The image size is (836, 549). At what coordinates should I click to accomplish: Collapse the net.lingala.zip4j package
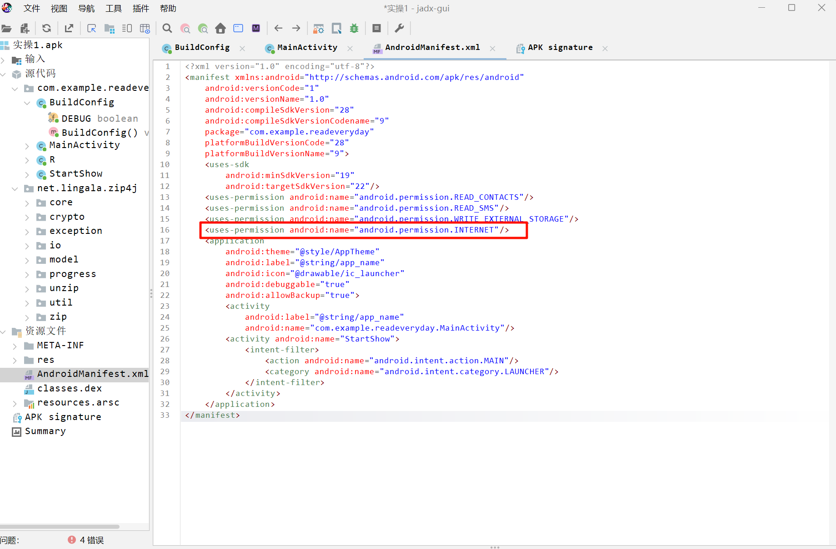15,188
